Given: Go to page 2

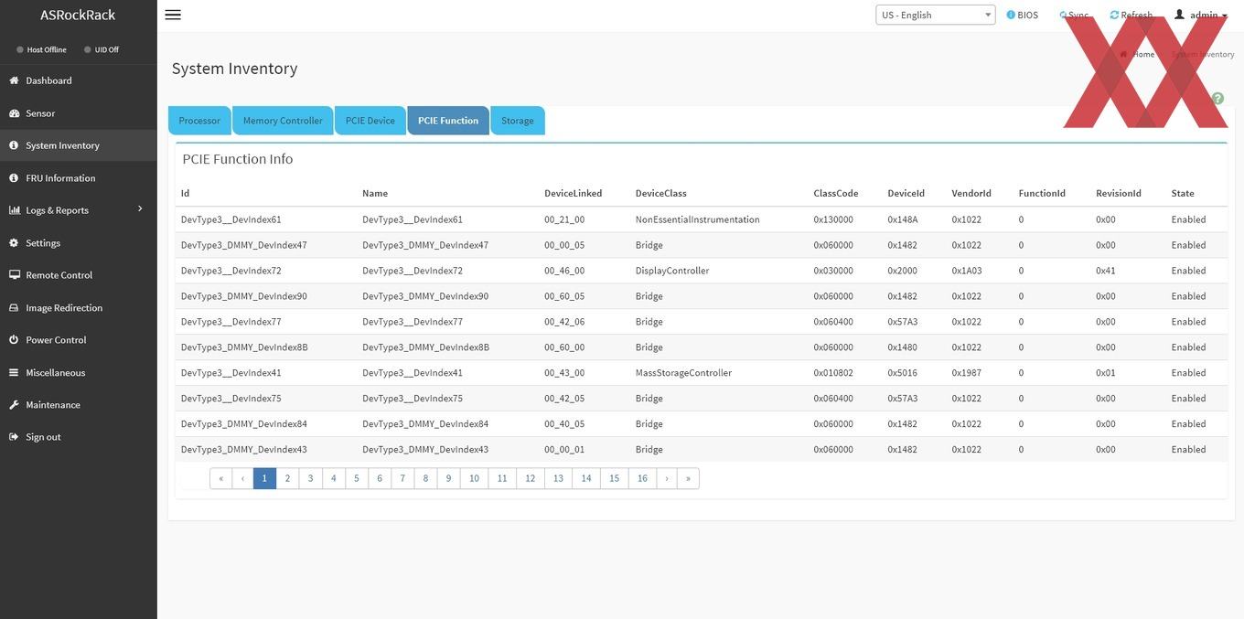Looking at the screenshot, I should tap(287, 478).
